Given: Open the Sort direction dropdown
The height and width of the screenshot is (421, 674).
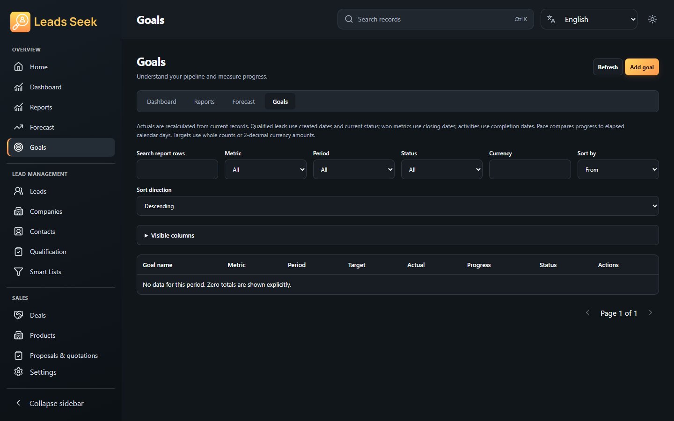Looking at the screenshot, I should [x=398, y=206].
